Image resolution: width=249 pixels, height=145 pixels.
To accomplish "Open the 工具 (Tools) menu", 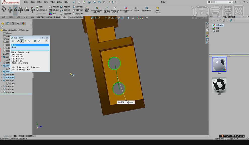I will 53,2.
